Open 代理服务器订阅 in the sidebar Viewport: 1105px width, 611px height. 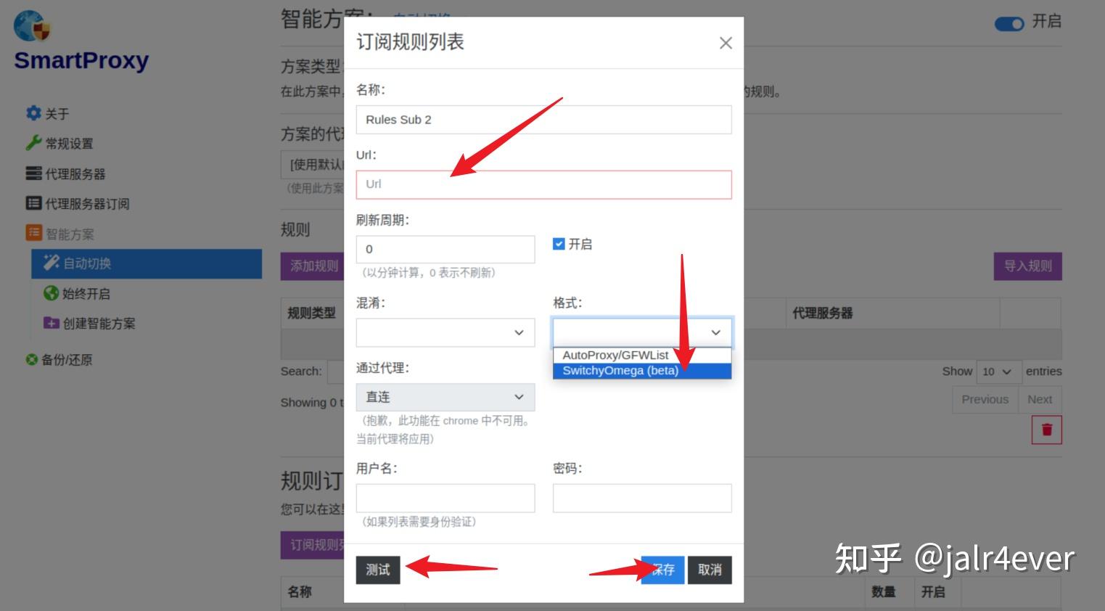point(33,203)
